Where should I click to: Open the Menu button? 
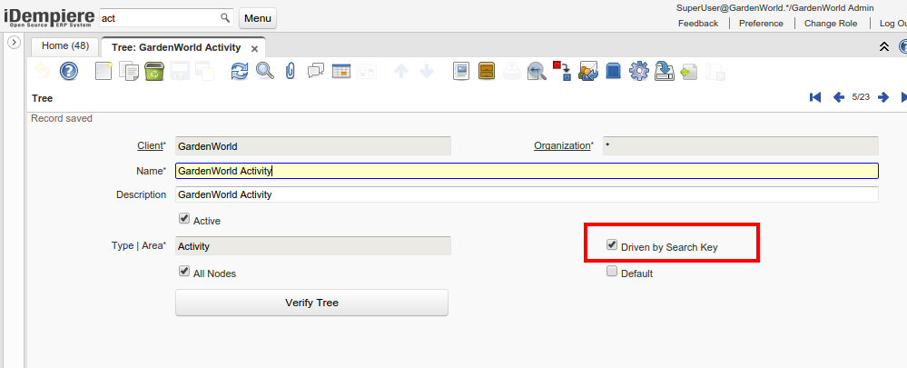pos(258,18)
